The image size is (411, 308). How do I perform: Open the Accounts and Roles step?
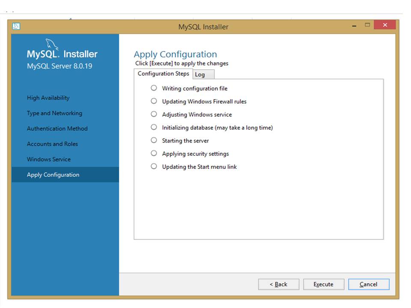[52, 144]
